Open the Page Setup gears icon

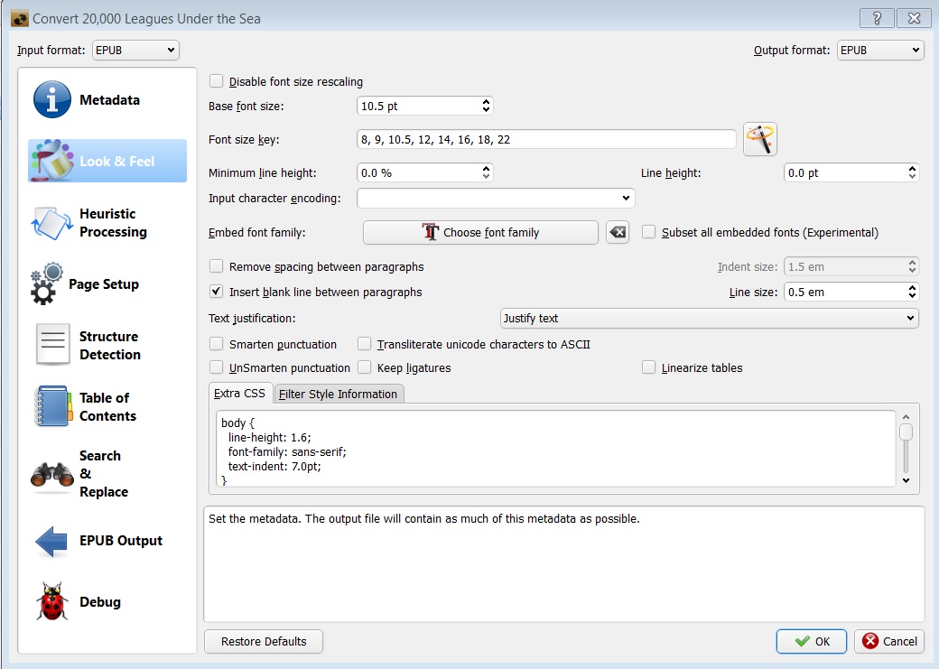[47, 283]
